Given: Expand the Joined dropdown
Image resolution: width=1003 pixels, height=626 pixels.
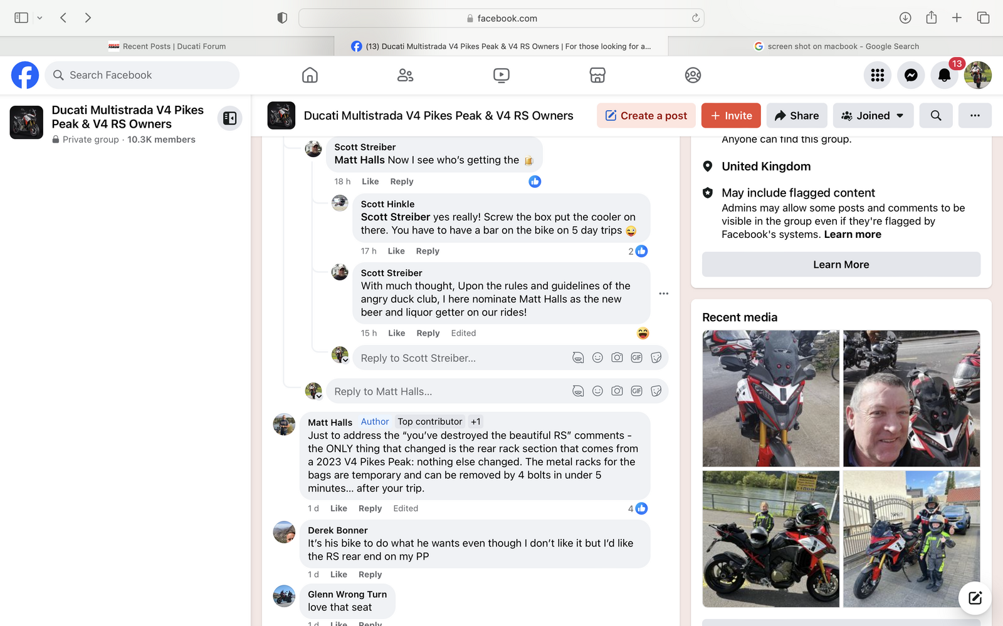Looking at the screenshot, I should 873,116.
